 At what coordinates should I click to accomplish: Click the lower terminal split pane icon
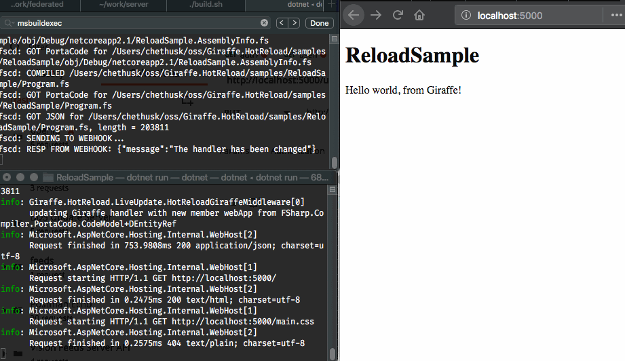click(x=333, y=190)
